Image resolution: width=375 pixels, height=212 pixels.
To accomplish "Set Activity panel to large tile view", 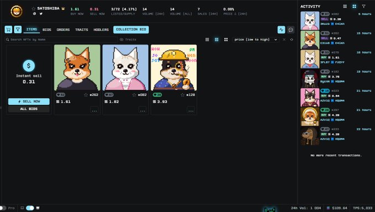I will (x=354, y=7).
